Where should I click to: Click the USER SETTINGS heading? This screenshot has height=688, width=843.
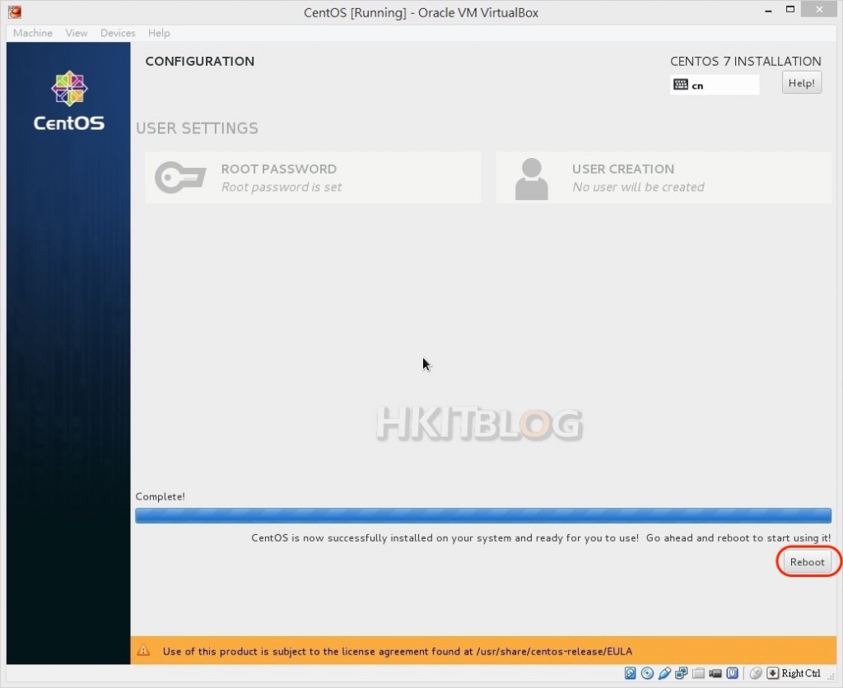click(197, 128)
